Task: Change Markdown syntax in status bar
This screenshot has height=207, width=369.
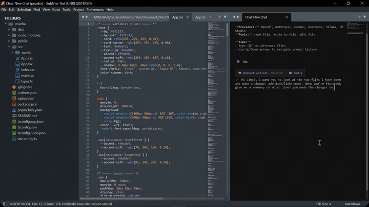Action: [352, 204]
